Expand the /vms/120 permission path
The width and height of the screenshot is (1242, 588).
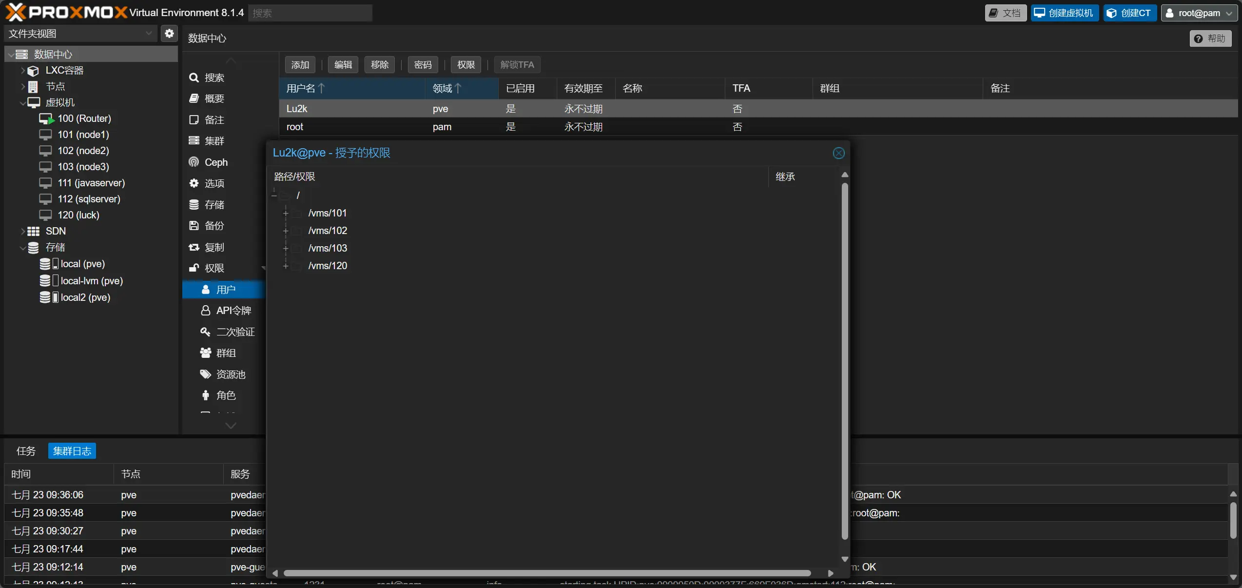pos(286,266)
